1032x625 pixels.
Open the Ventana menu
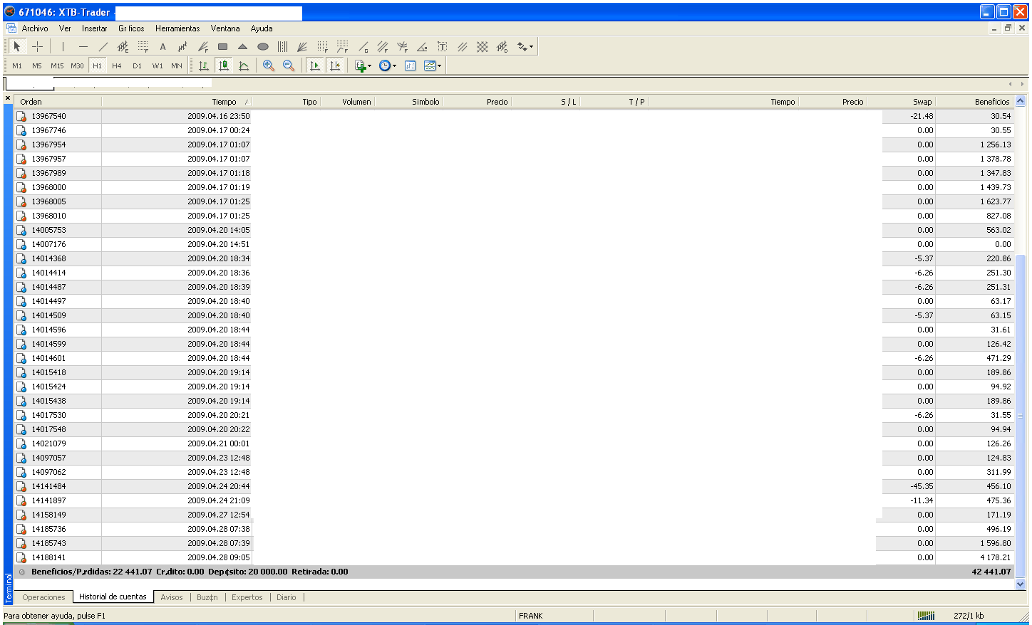225,28
